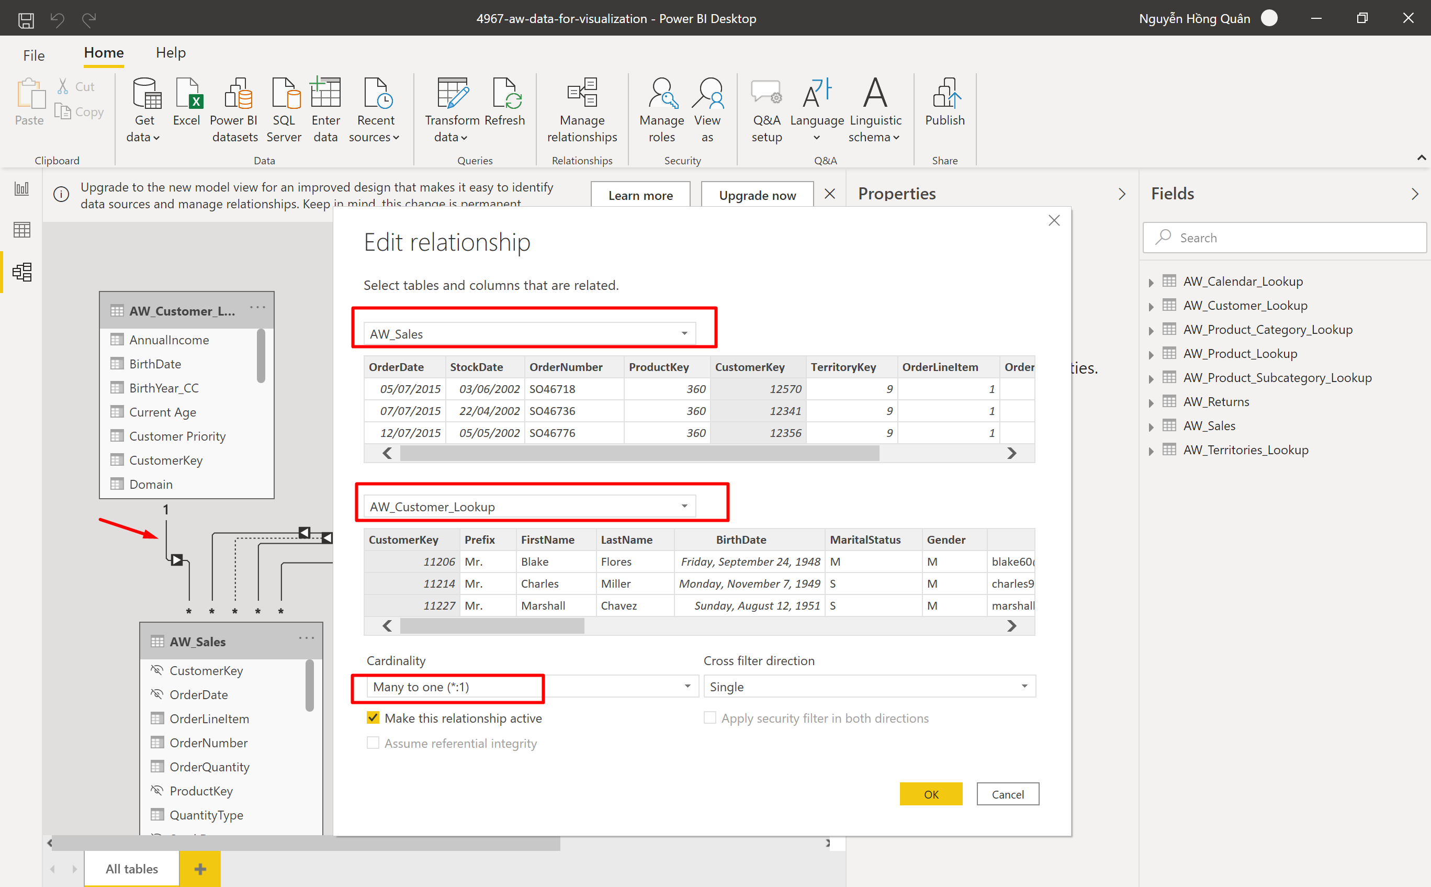Click the Redo arrow icon

(88, 19)
